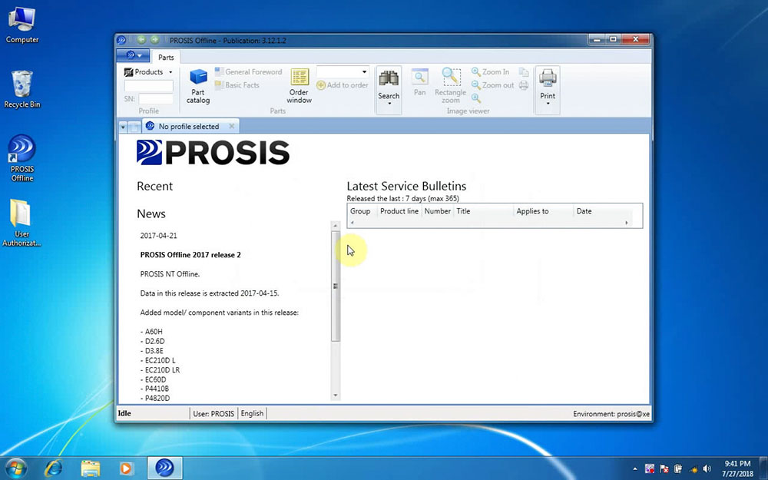Open the Part catalog
The image size is (768, 480).
(x=198, y=85)
